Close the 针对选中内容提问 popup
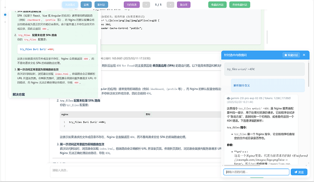This screenshot has width=314, height=182. coord(304,55)
